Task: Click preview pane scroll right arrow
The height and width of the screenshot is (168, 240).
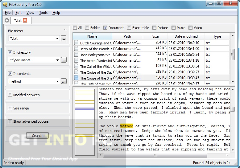Action: [x=227, y=155]
